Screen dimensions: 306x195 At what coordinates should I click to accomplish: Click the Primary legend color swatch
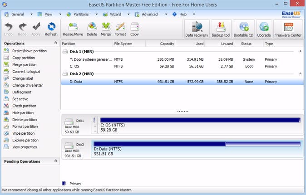pyautogui.click(x=64, y=183)
